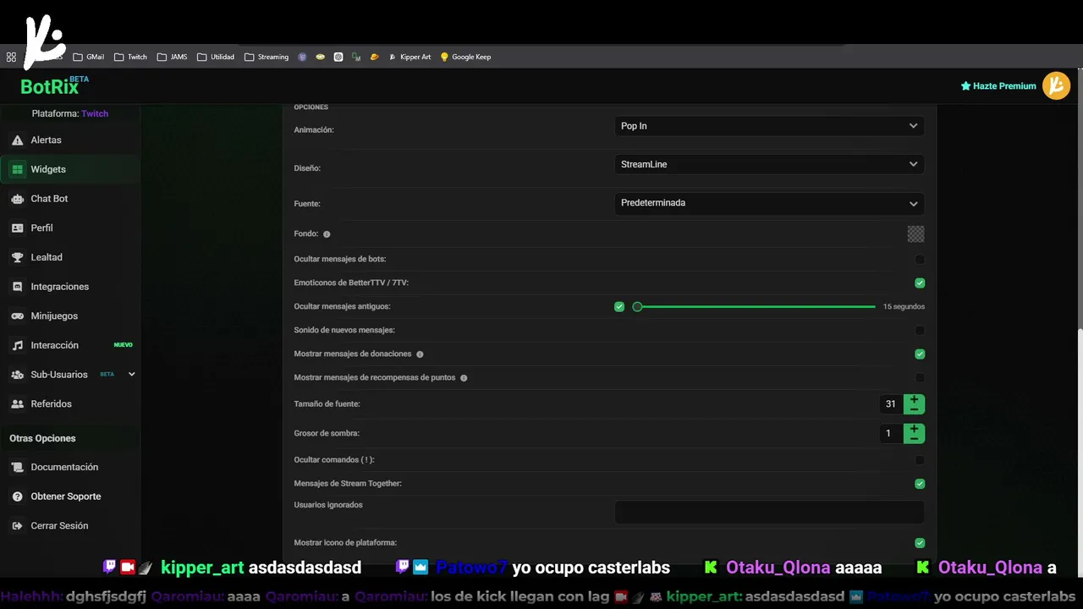1083x609 pixels.
Task: Click the Chat Bot robot icon
Action: tap(17, 199)
